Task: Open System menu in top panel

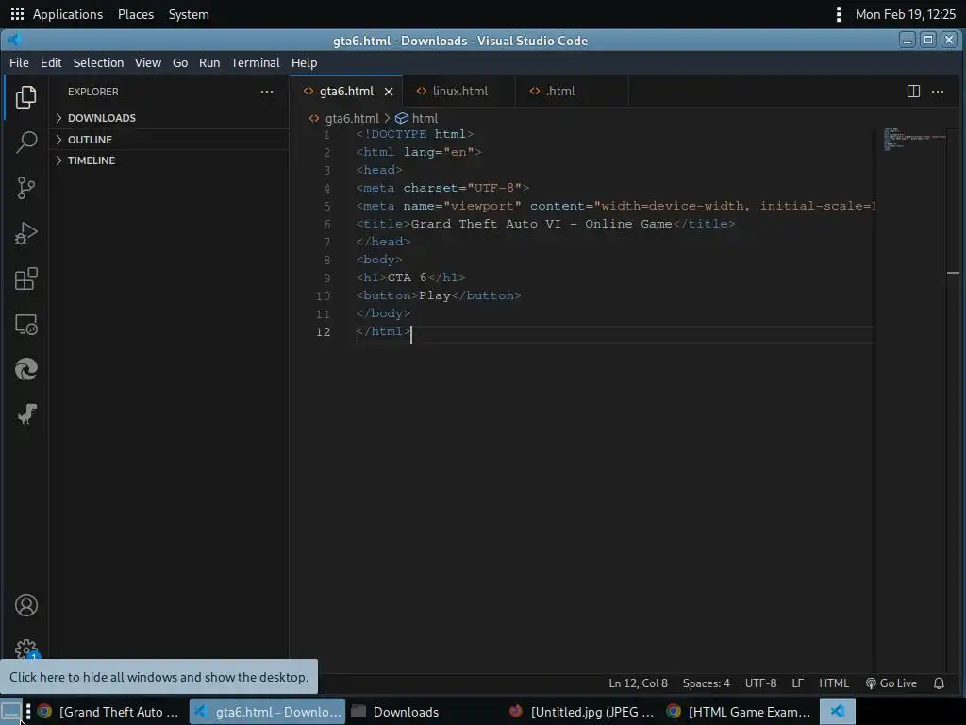Action: (189, 14)
